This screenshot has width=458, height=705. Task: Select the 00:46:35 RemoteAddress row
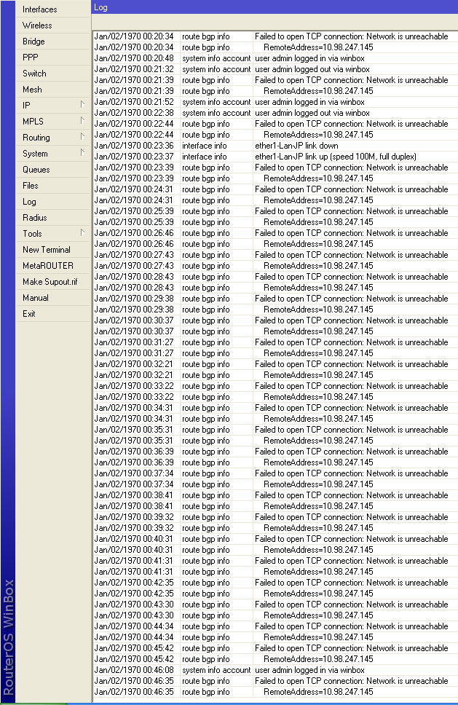(x=275, y=692)
